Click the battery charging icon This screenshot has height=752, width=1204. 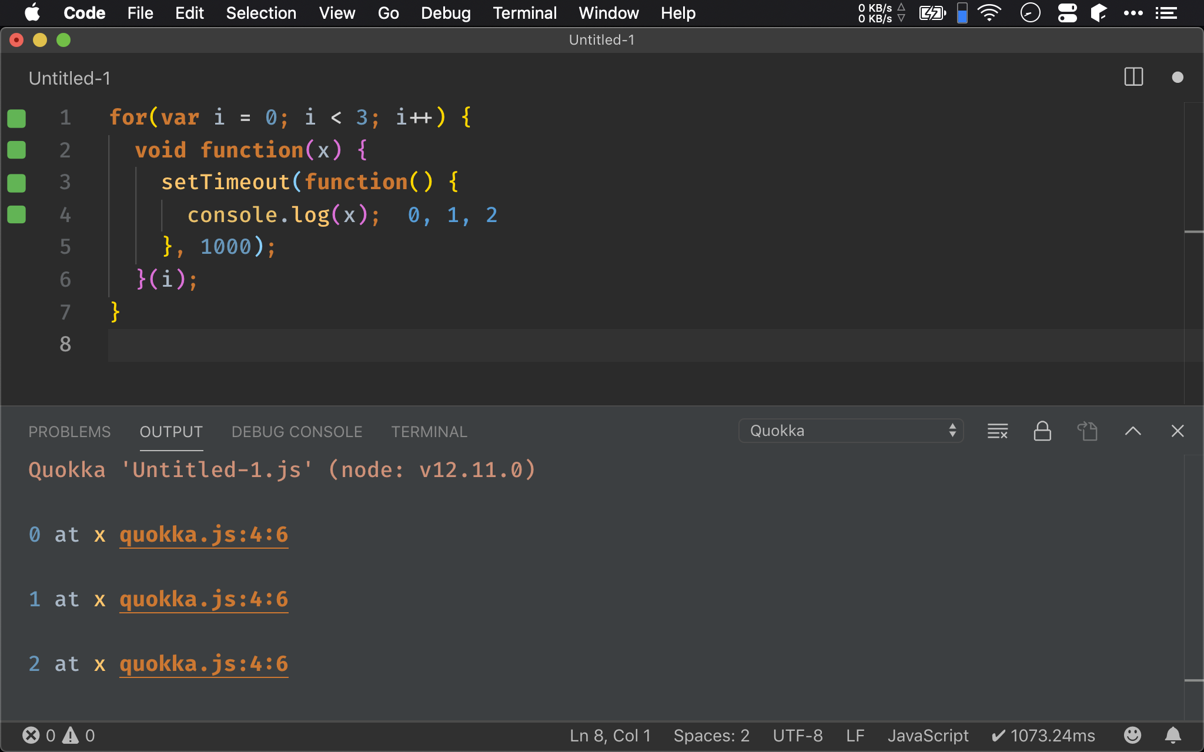point(932,13)
